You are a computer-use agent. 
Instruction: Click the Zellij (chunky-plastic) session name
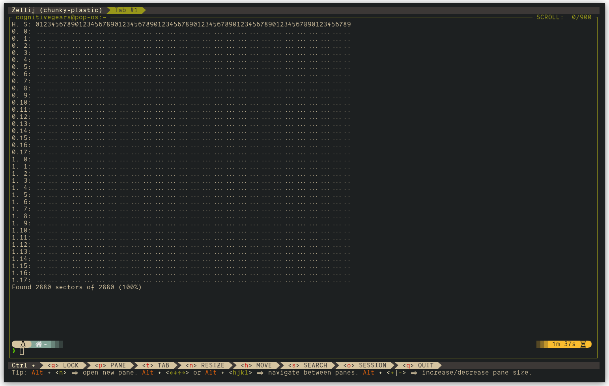click(x=57, y=10)
